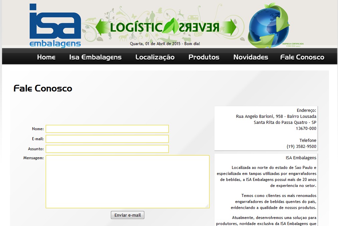The width and height of the screenshot is (338, 226).
Task: Click the Rua Angelo Barioni address line
Action: [276, 117]
